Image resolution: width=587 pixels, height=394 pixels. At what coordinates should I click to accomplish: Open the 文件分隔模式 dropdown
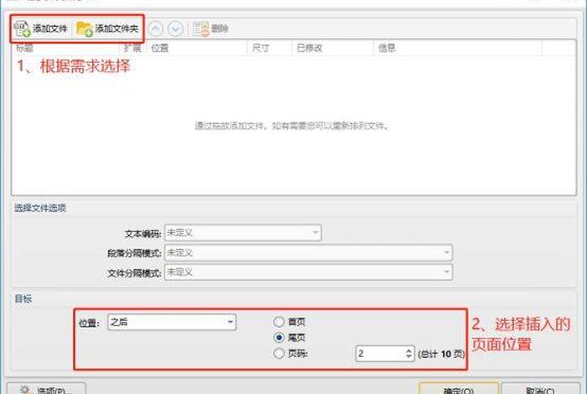pyautogui.click(x=308, y=272)
